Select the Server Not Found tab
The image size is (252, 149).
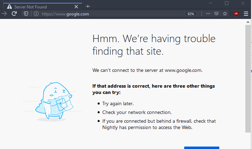coord(43,6)
